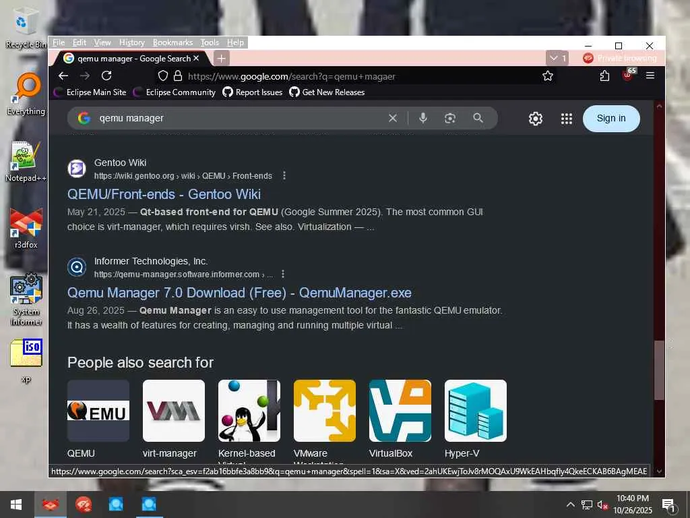Clear the Google search box text

tap(393, 118)
